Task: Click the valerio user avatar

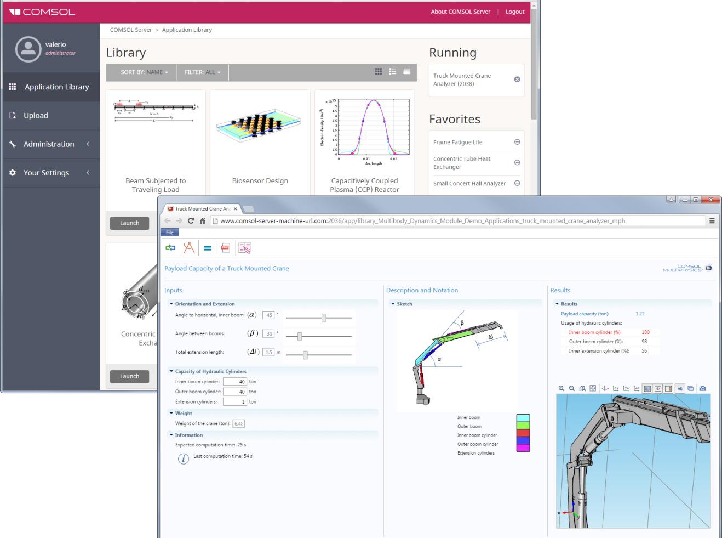Action: point(28,49)
